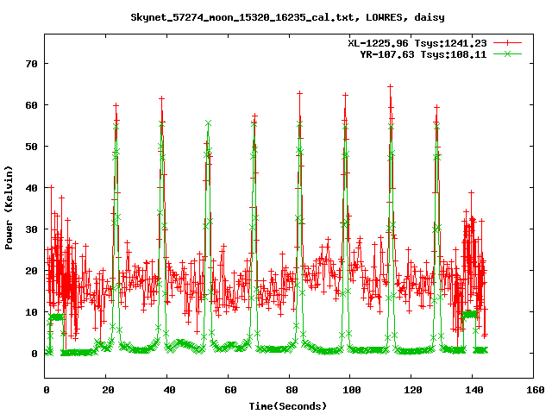This screenshot has height=414, width=552.
Task: Select legend entry YR-107.63 Tsys:108.11
Action: point(423,54)
